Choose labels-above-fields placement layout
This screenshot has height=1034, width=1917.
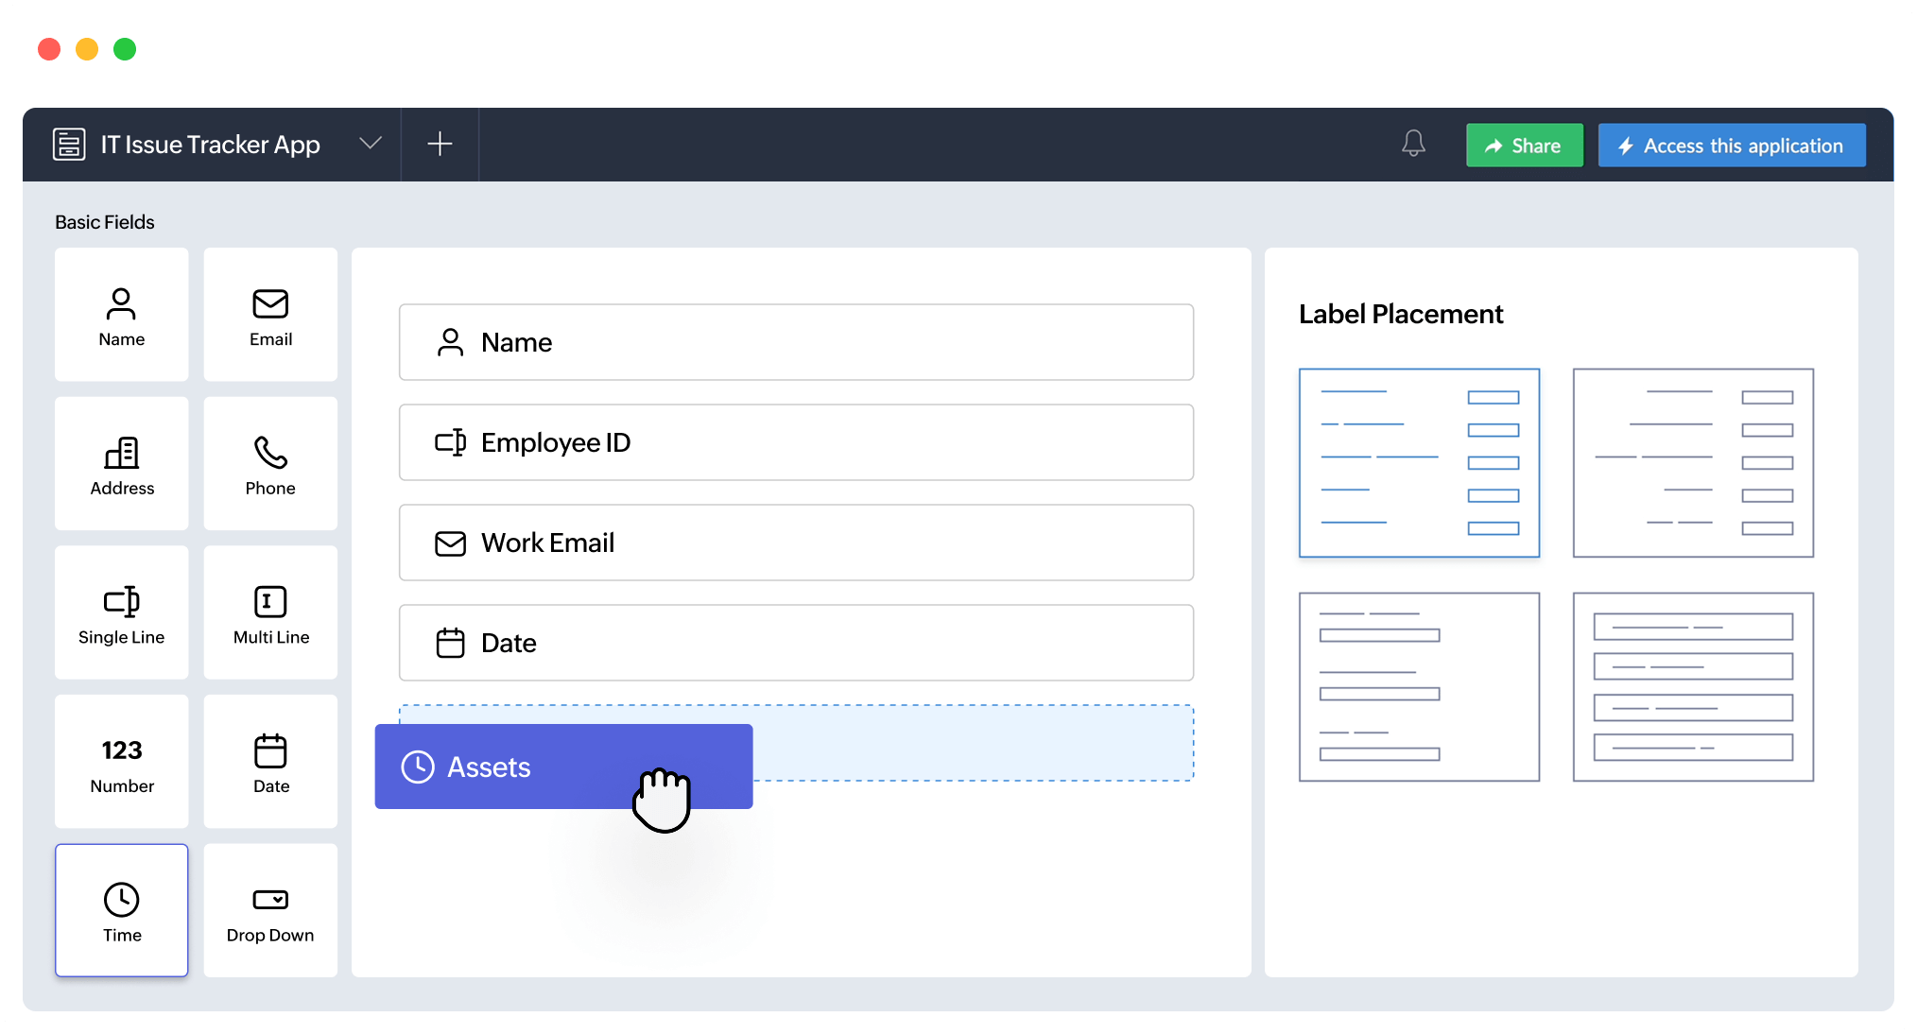1419,687
